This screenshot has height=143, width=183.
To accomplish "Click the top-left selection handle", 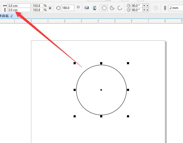I will point(75,63).
